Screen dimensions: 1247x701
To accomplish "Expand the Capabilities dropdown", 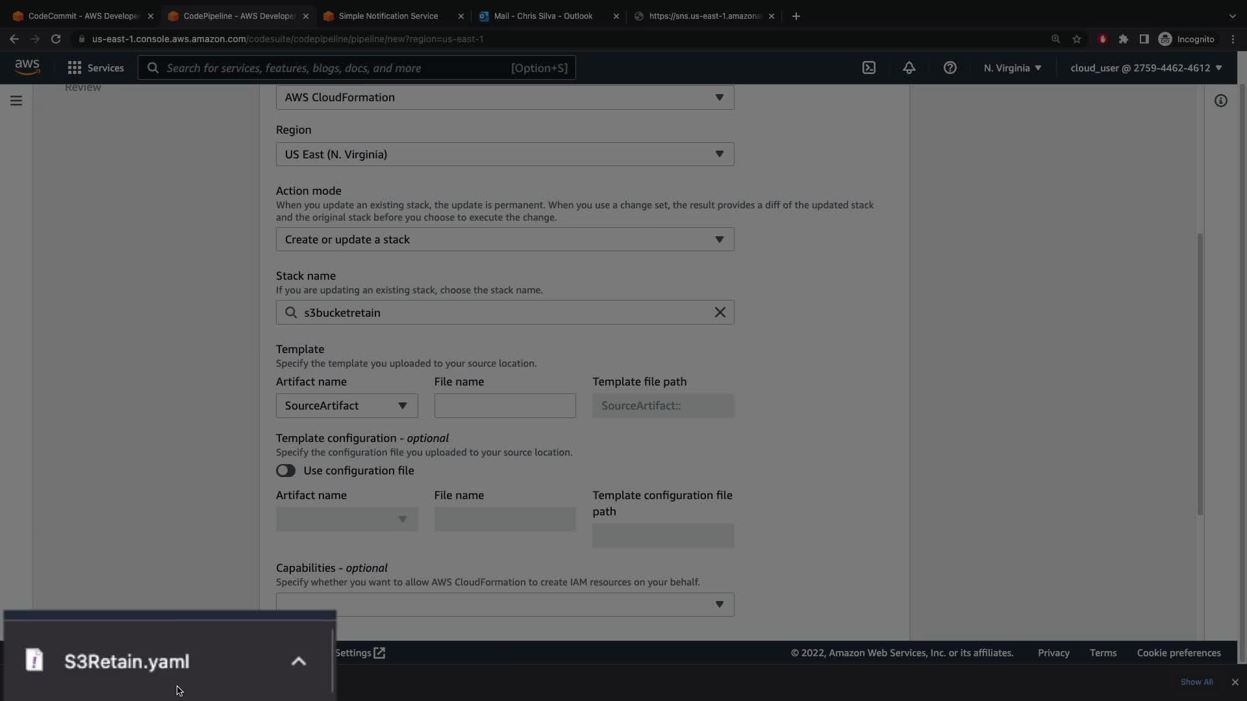I will [x=505, y=604].
